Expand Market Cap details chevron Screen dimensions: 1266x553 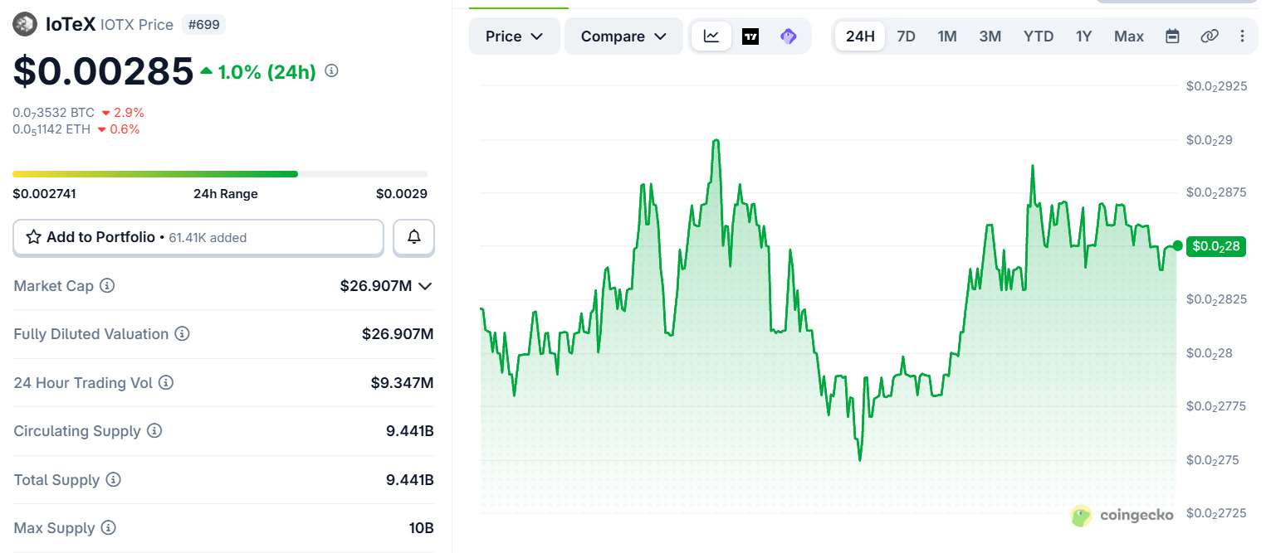(425, 286)
